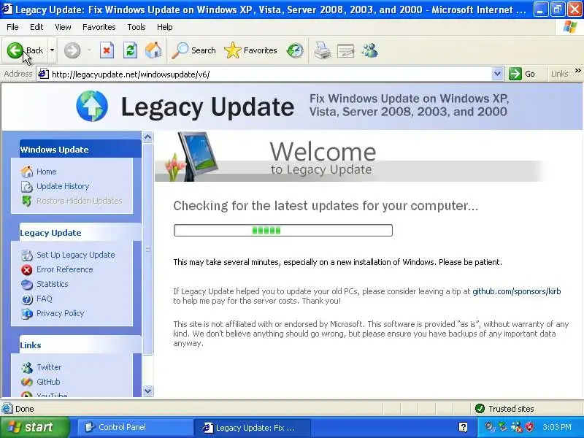Open the Twitter link in sidebar

pyautogui.click(x=49, y=367)
